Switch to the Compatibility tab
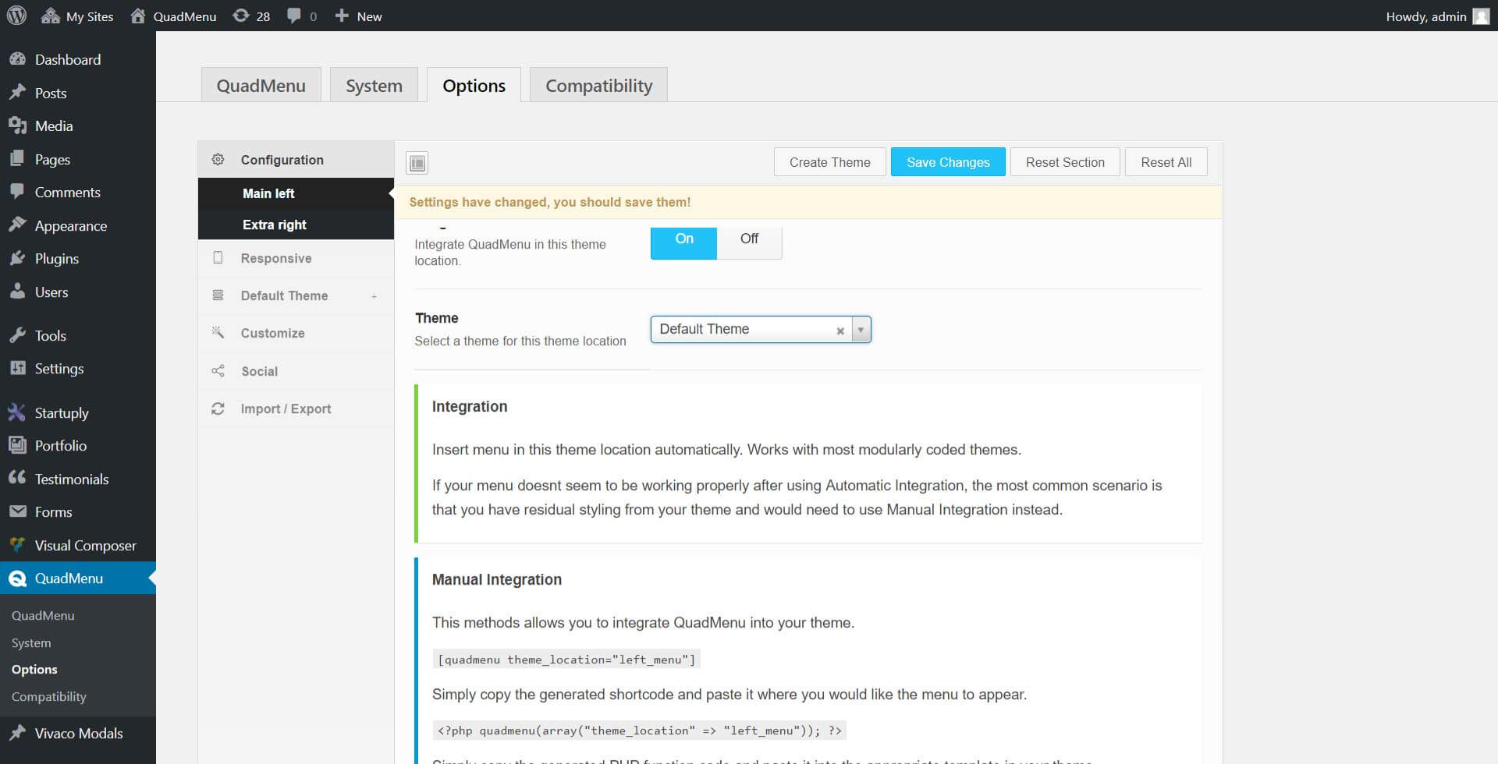The height and width of the screenshot is (764, 1498). pos(598,85)
